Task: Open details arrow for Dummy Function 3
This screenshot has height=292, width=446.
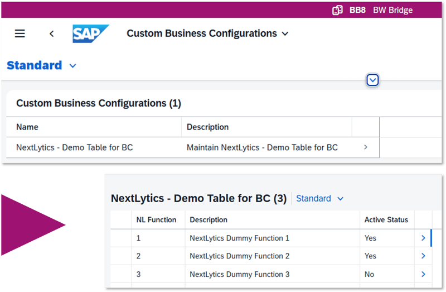Action: point(423,274)
